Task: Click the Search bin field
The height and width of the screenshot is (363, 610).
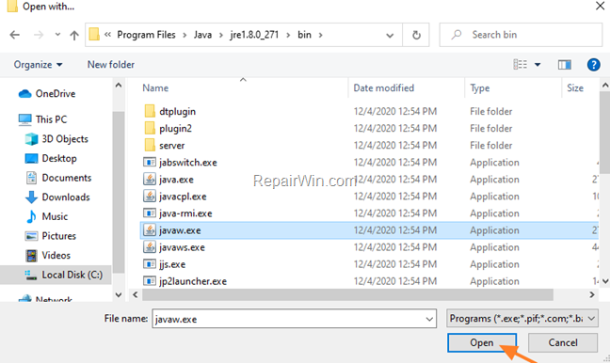Action: pyautogui.click(x=521, y=35)
